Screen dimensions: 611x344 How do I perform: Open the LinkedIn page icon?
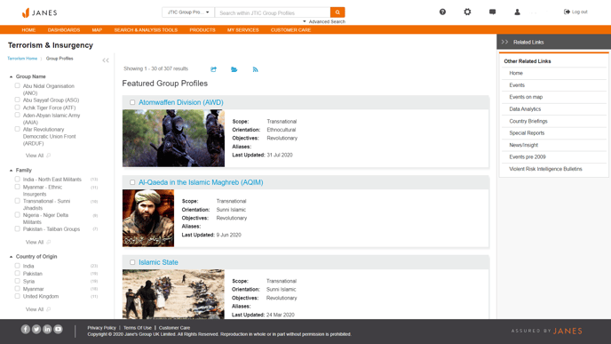click(x=47, y=329)
